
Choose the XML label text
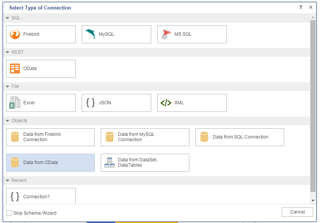[x=179, y=102]
